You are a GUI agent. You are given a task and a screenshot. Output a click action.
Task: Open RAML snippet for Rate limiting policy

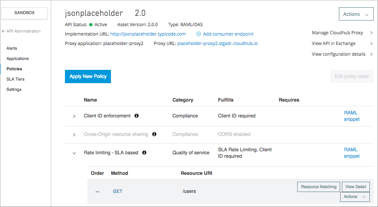pyautogui.click(x=352, y=153)
